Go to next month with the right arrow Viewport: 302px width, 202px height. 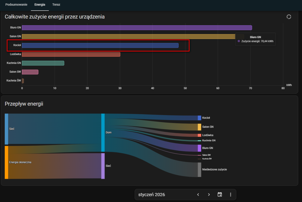tap(209, 194)
